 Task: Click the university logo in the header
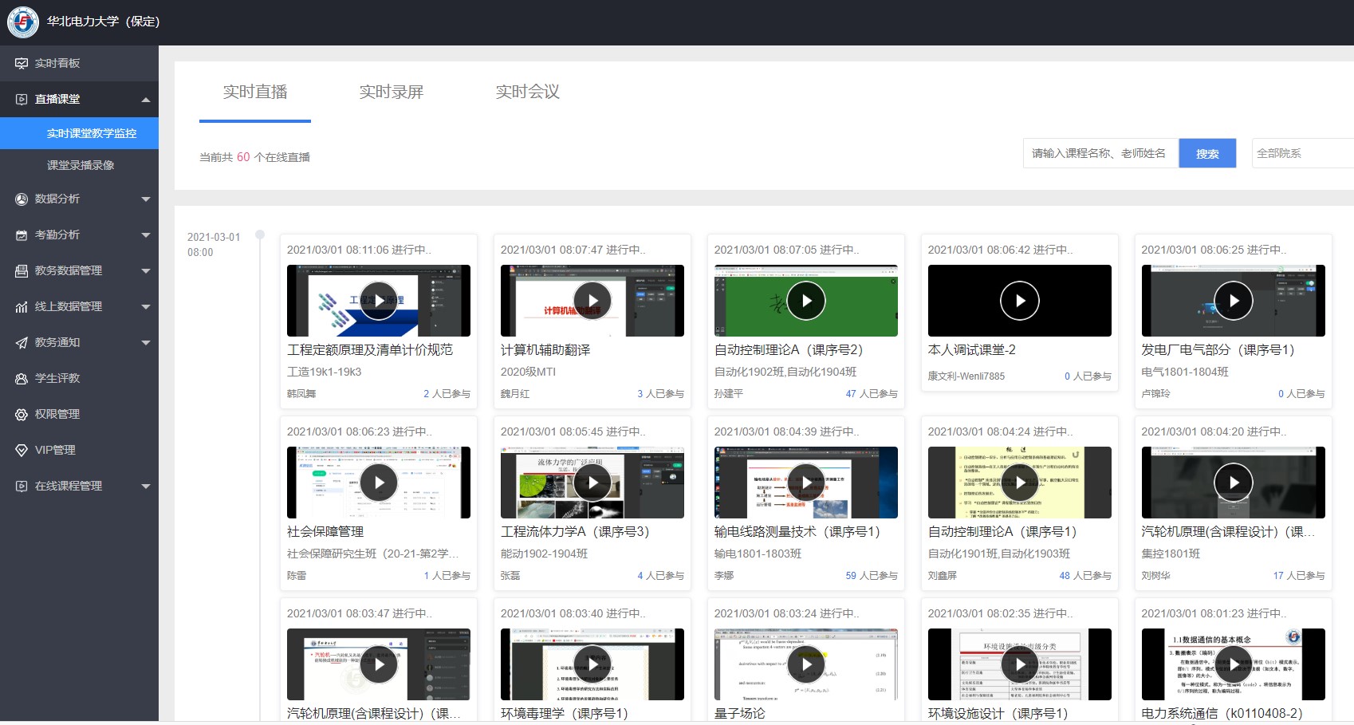point(23,22)
